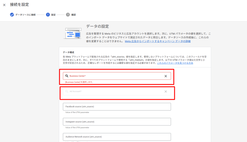Open the Business Center selection field
Image resolution: width=247 pixels, height=142 pixels.
[x=115, y=76]
